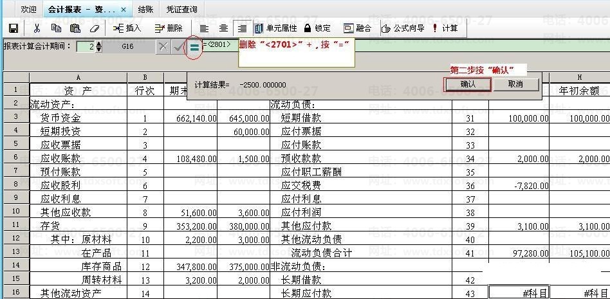Align cell text center
Screen dimensions: 610x299
pyautogui.click(x=223, y=28)
